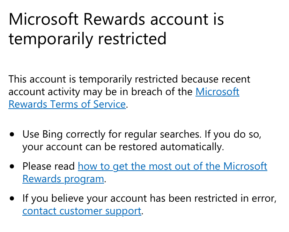Click 'Microsoft Rewards account is' heading line
The image size is (289, 232).
tap(116, 19)
